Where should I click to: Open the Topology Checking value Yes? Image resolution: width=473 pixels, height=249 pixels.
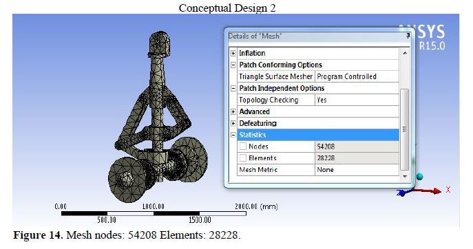pyautogui.click(x=357, y=100)
